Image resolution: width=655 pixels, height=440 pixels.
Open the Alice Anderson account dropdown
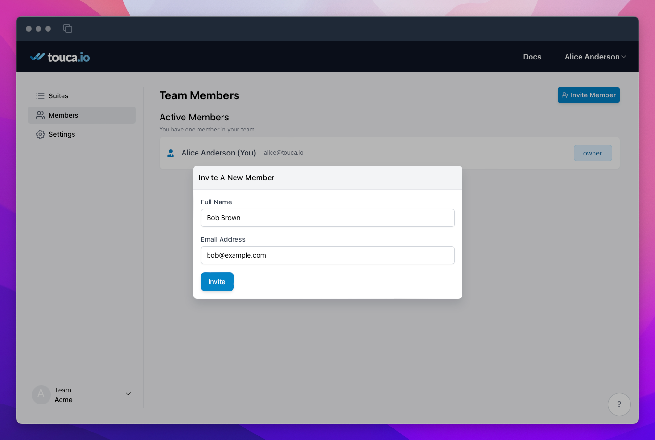pyautogui.click(x=595, y=57)
